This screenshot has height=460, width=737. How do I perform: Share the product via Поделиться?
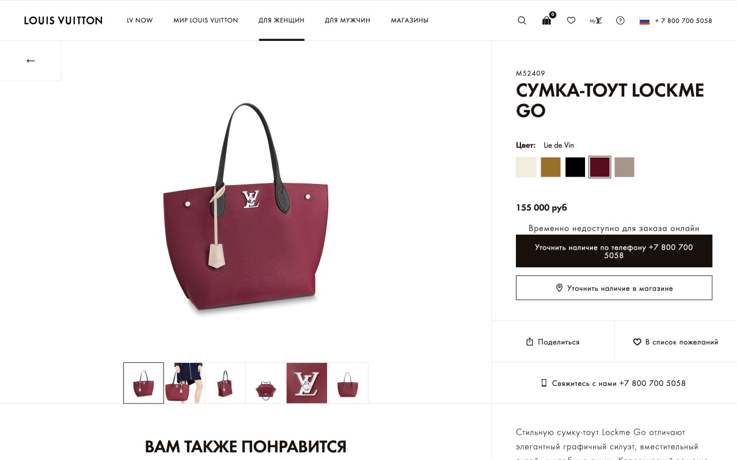pos(553,342)
